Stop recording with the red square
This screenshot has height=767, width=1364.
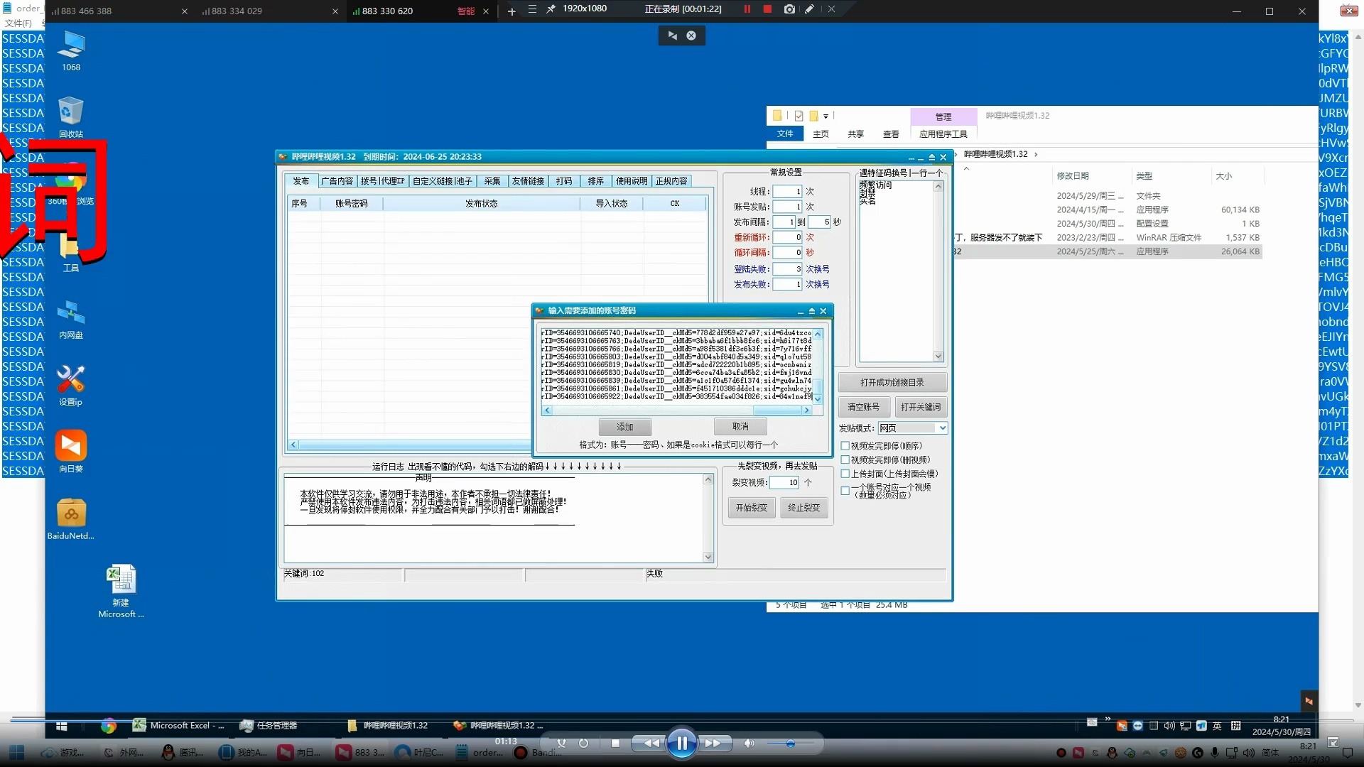tap(767, 9)
